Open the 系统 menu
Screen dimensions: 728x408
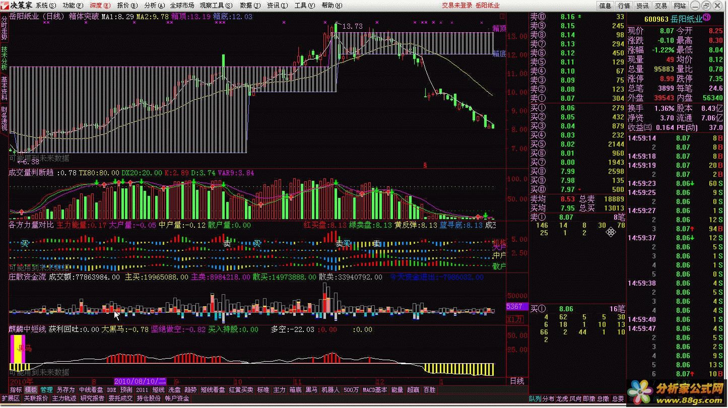click(46, 6)
